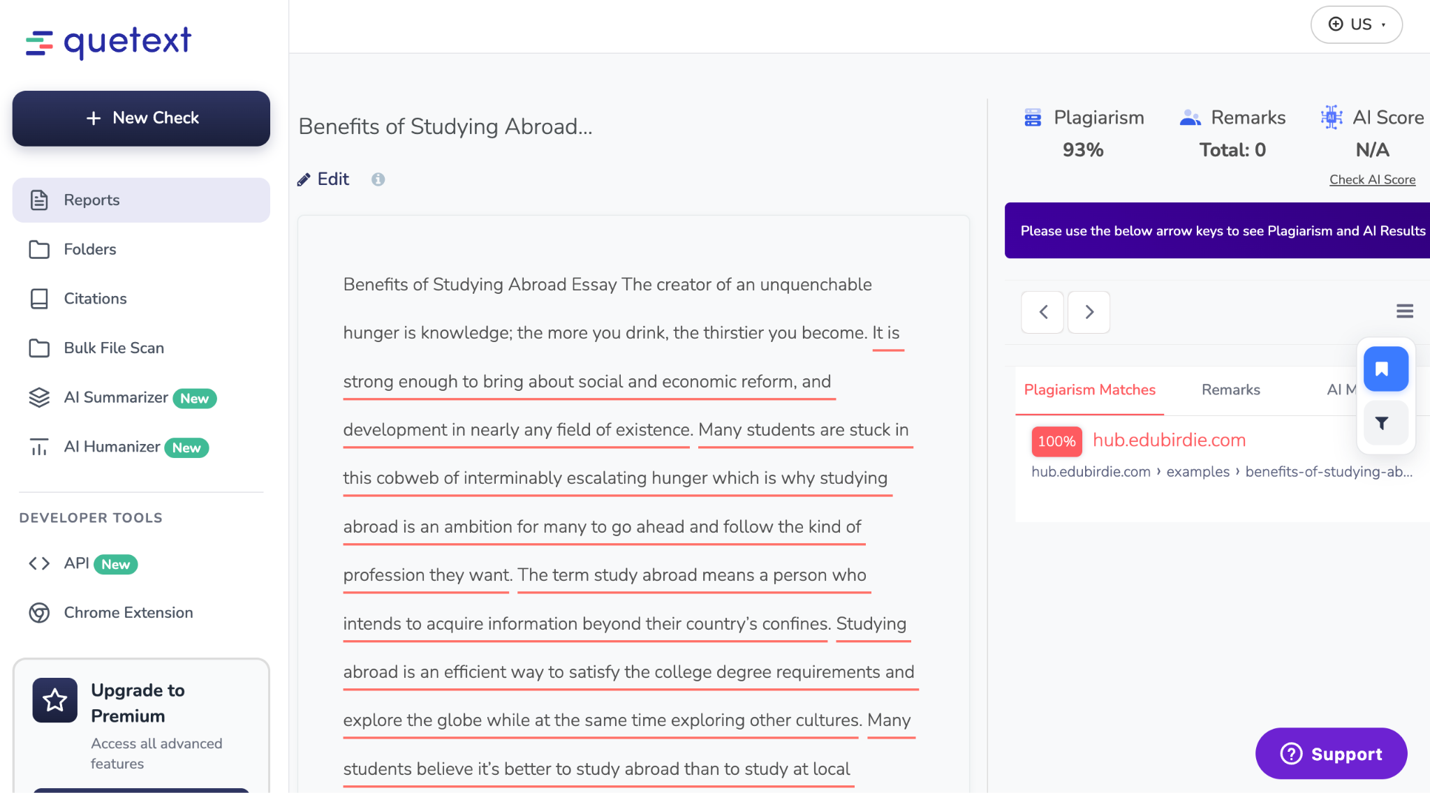1430x793 pixels.
Task: Switch to Plagiarism Matches tab
Action: (1089, 390)
